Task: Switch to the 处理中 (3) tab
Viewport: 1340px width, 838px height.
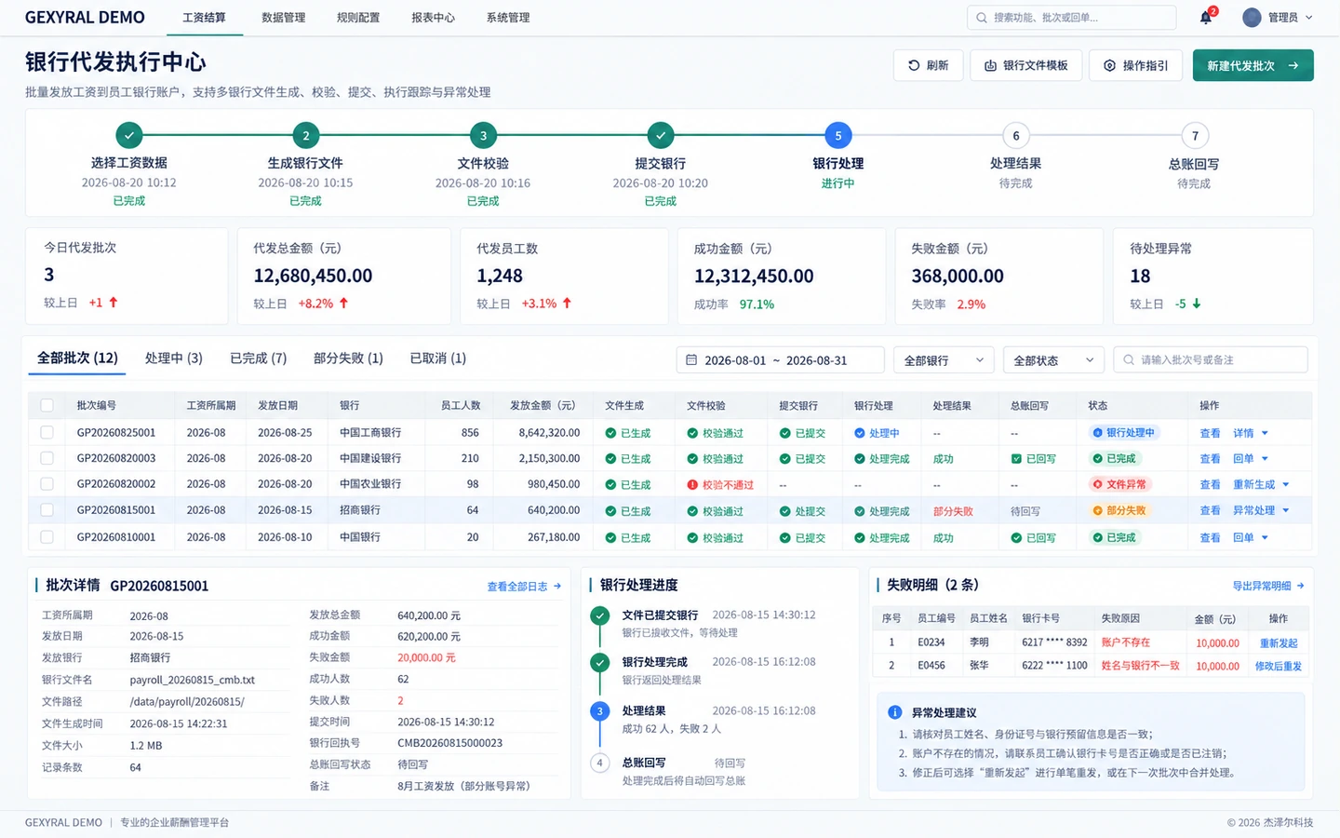Action: pos(174,358)
